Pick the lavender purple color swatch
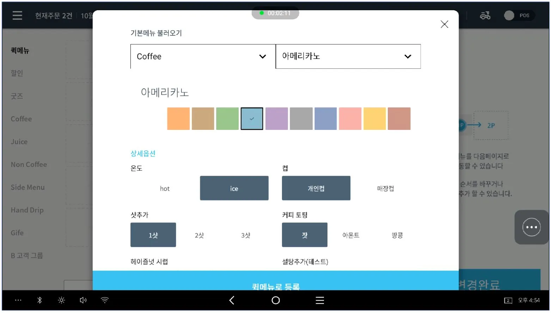551x313 pixels. (277, 119)
